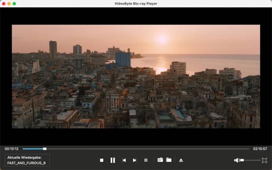Eject the disc

(181, 160)
